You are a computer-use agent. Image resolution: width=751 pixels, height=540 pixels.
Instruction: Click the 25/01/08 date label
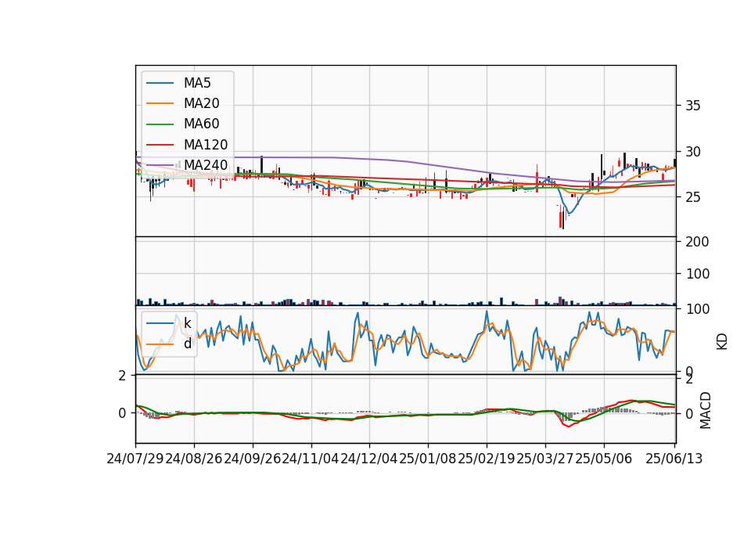428,459
